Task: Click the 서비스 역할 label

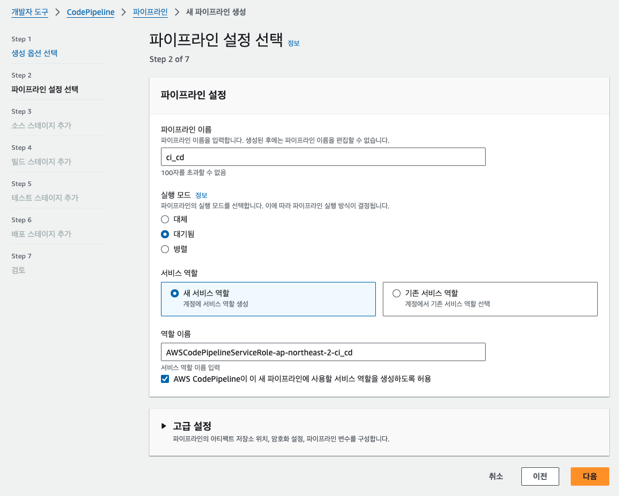Action: (x=179, y=273)
